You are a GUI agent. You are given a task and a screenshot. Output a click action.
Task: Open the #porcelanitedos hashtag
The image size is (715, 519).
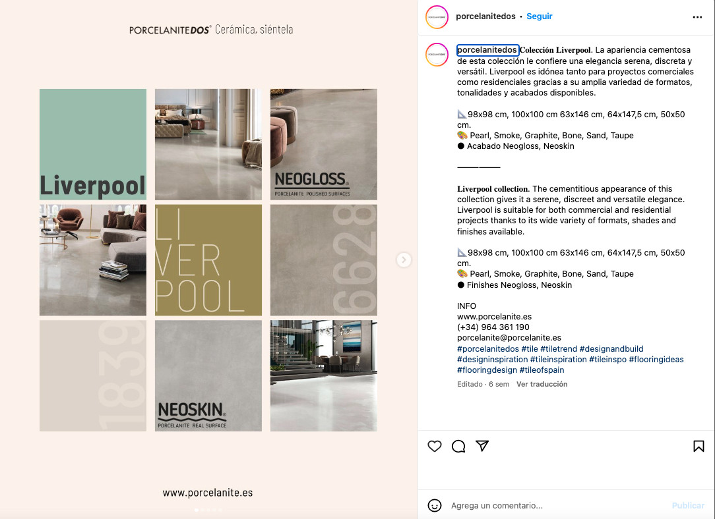488,348
